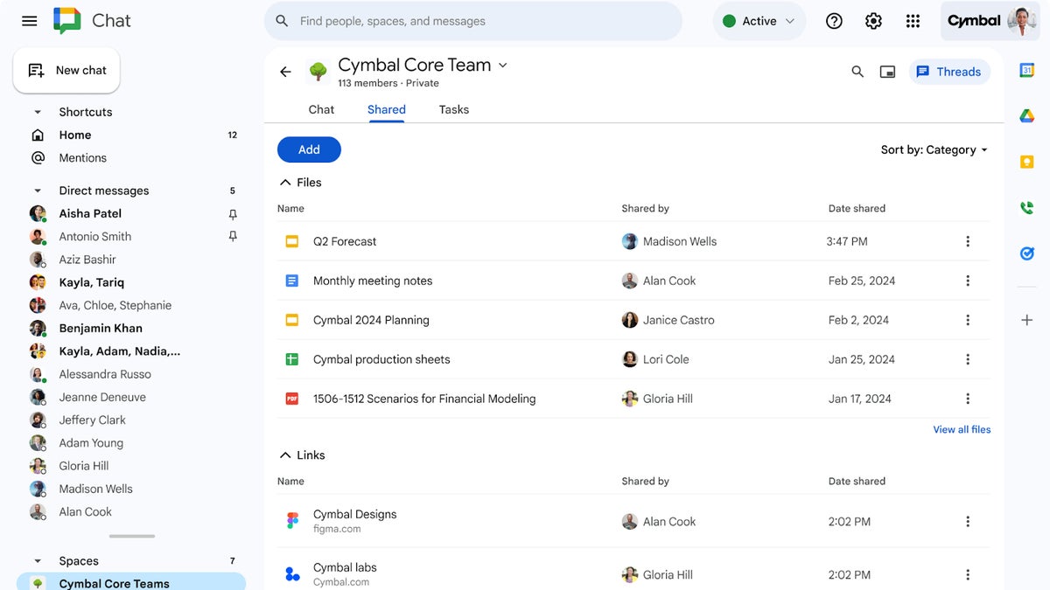
Task: Click the blue Add button
Action: [309, 149]
